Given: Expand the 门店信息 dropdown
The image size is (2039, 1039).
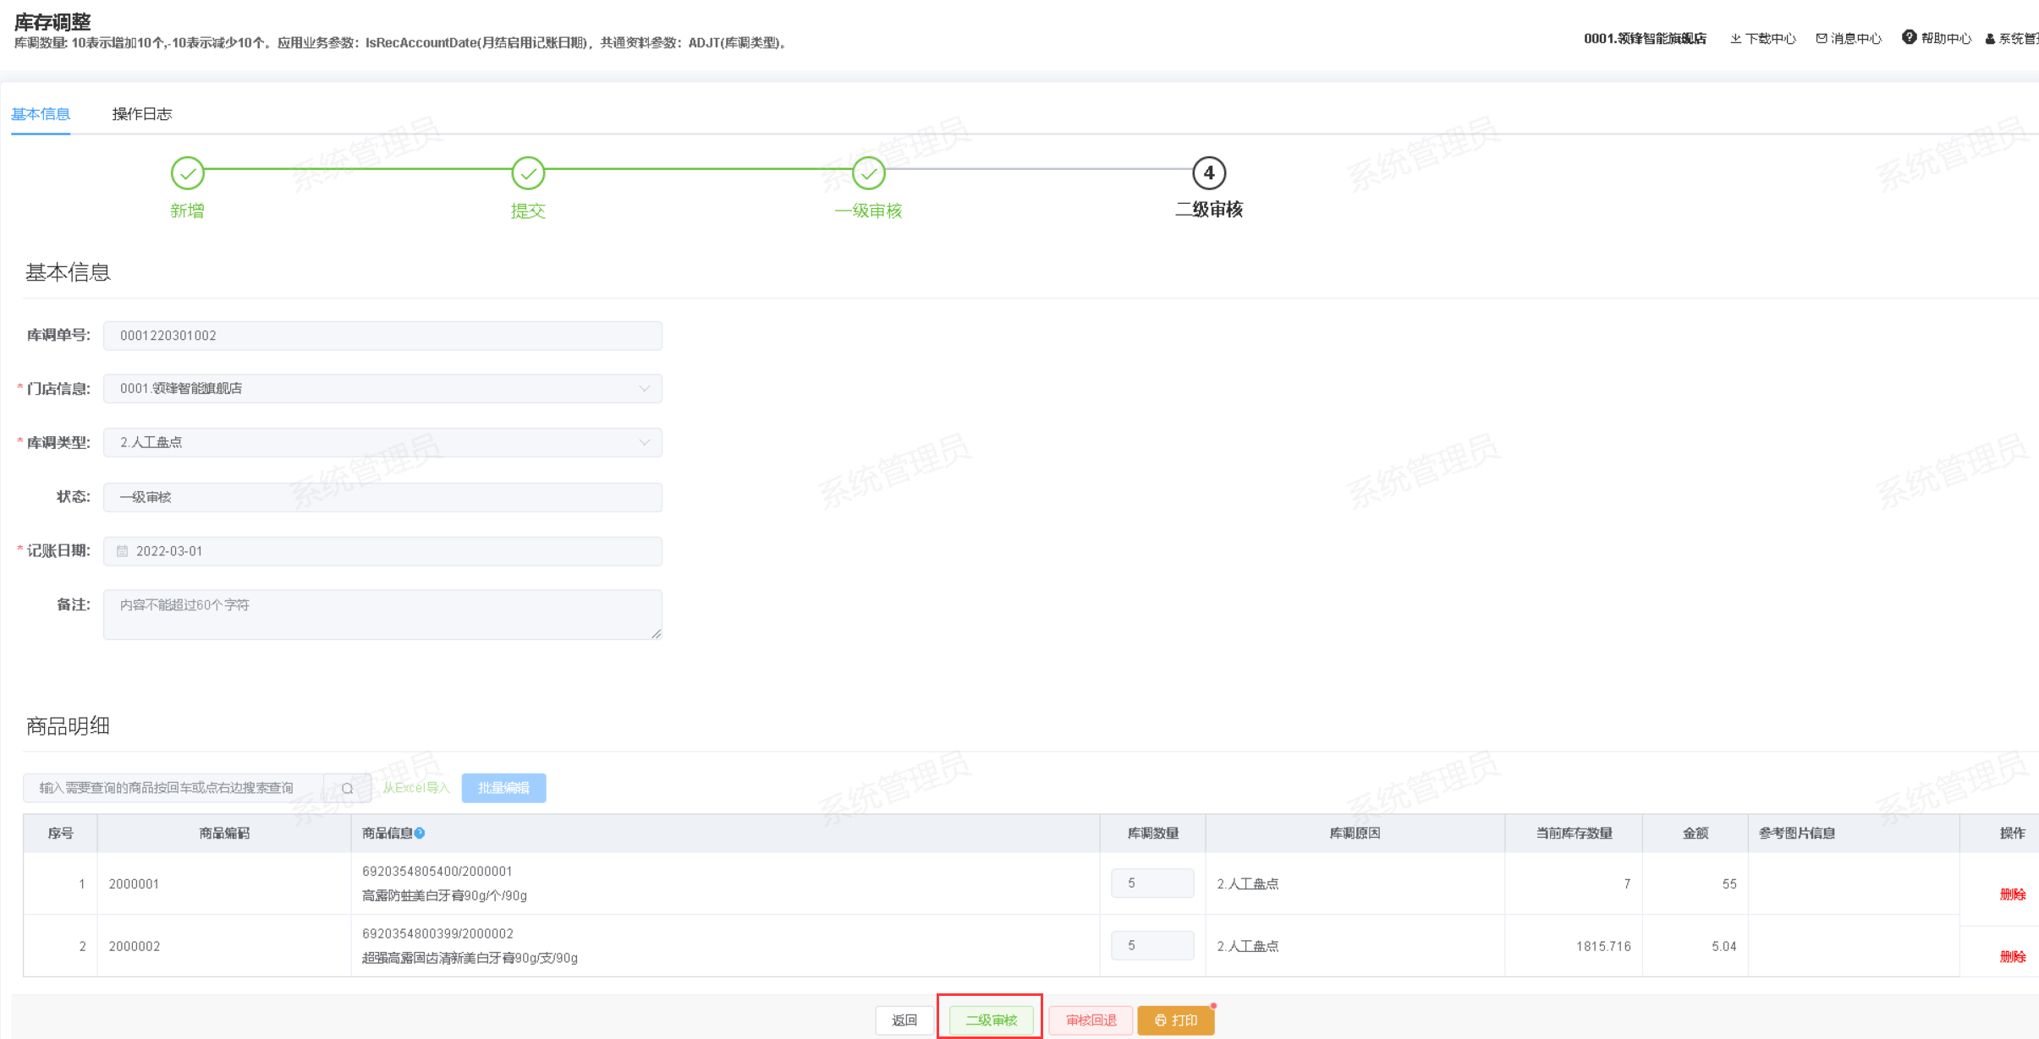Looking at the screenshot, I should pyautogui.click(x=644, y=389).
